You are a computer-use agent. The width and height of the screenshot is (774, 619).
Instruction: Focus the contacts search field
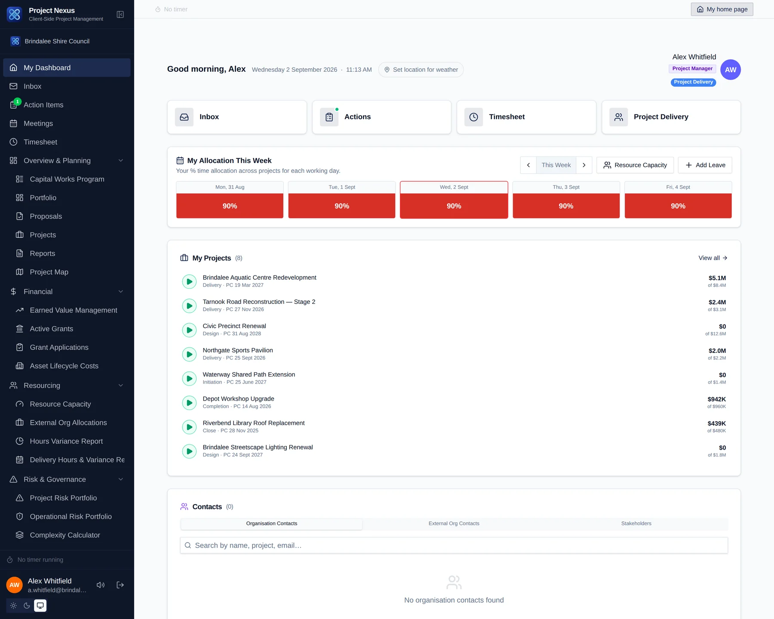(x=454, y=545)
